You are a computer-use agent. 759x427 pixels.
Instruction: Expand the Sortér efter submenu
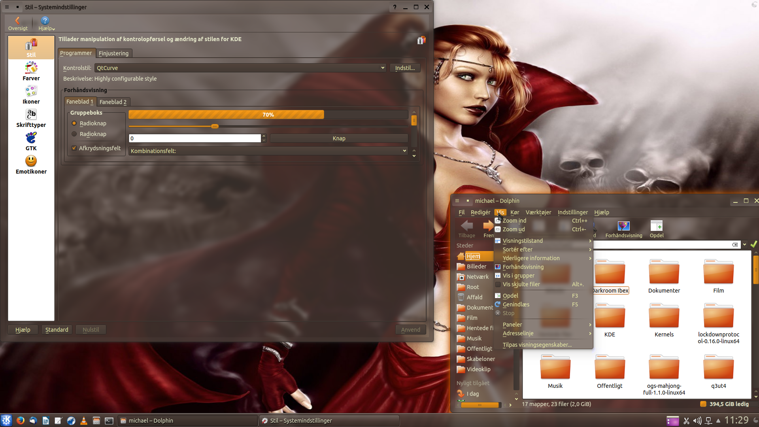[x=543, y=249]
